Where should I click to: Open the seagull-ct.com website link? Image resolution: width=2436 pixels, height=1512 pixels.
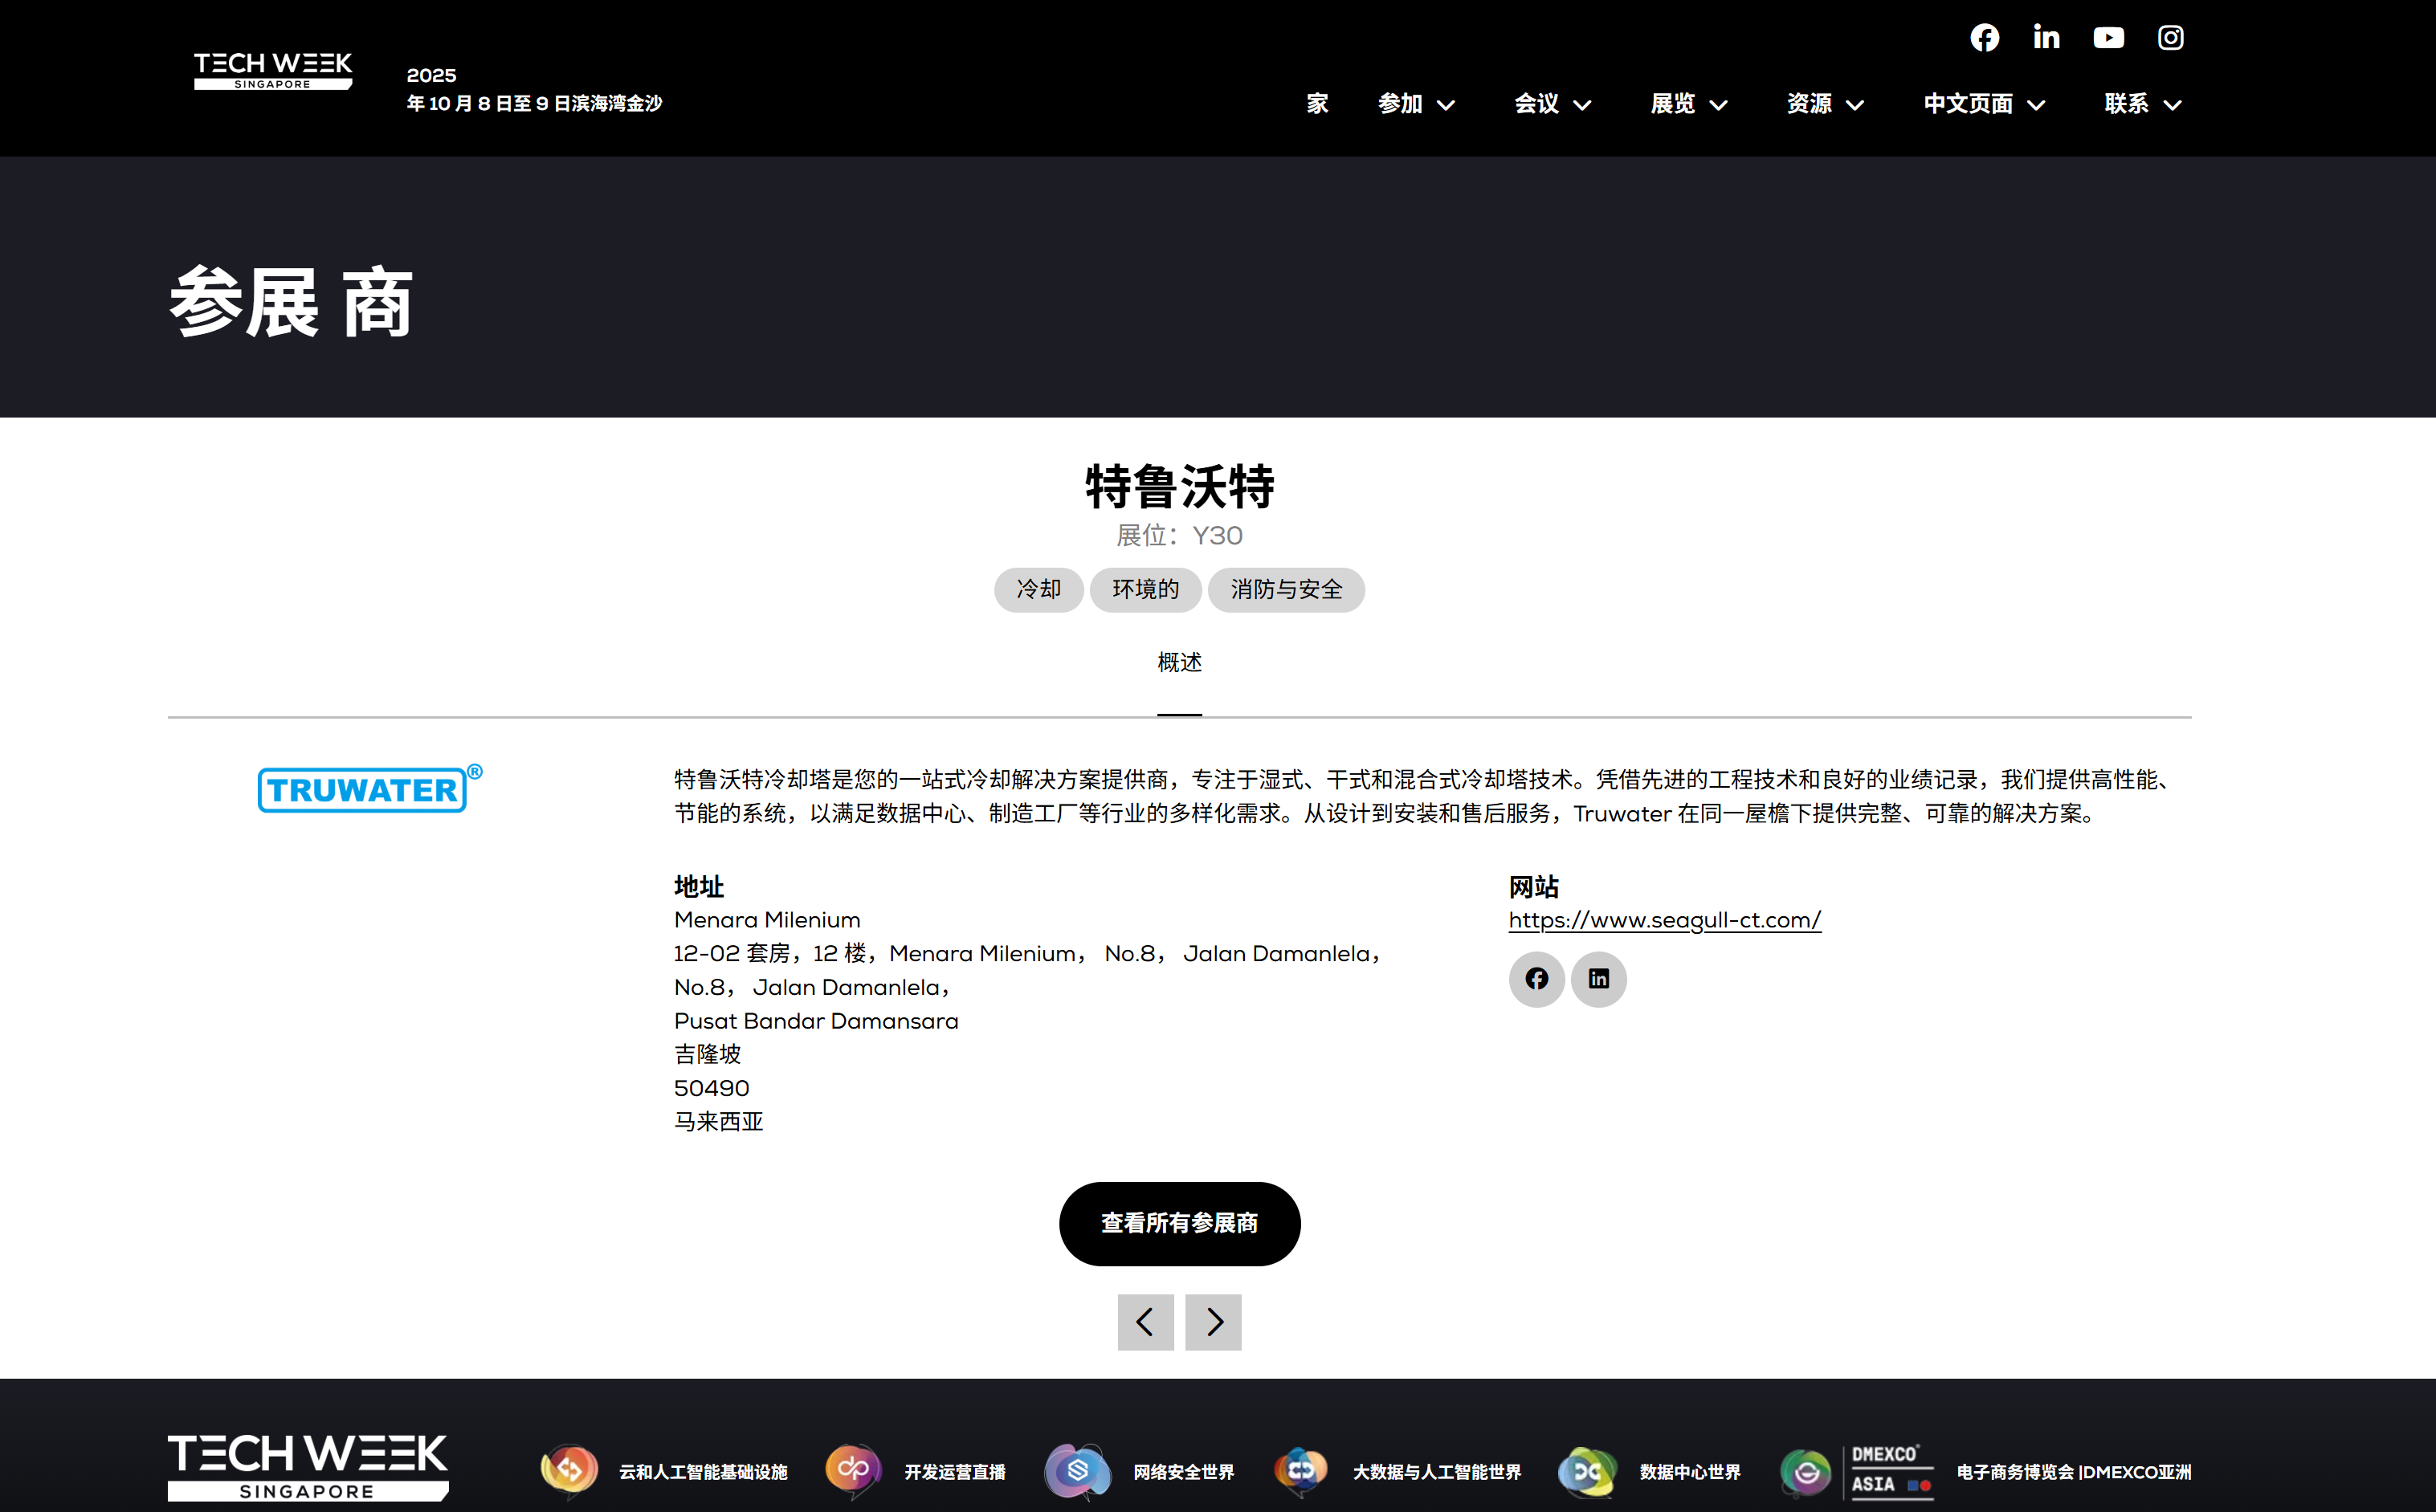1664,920
